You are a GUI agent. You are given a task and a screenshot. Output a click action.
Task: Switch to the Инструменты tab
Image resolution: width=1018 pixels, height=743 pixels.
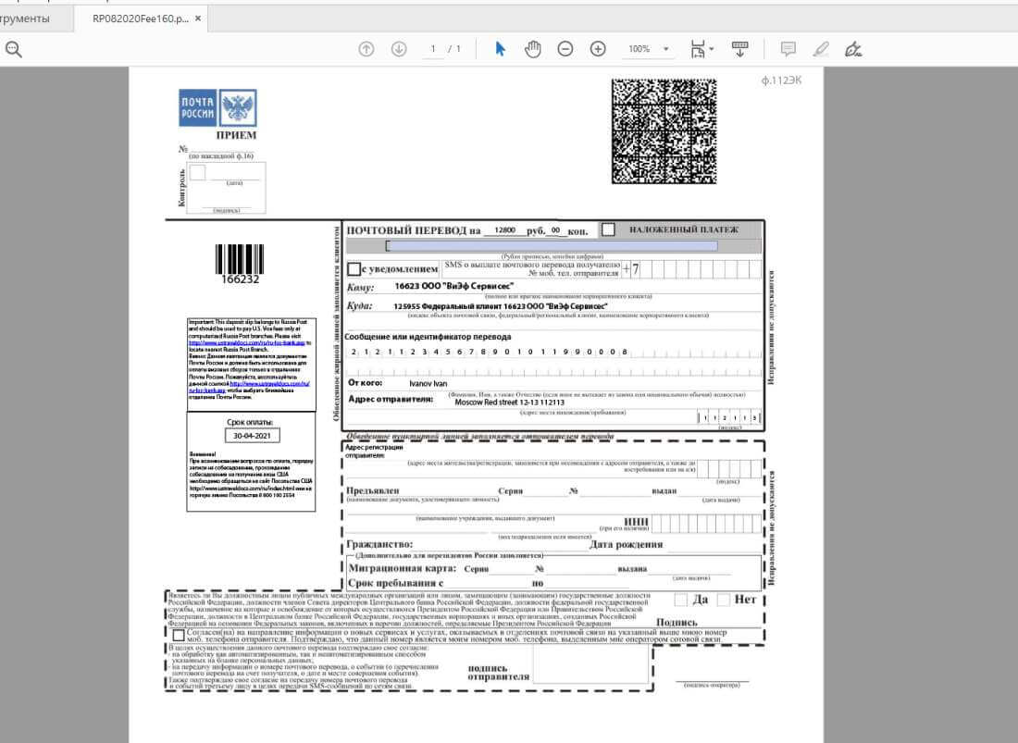click(26, 19)
